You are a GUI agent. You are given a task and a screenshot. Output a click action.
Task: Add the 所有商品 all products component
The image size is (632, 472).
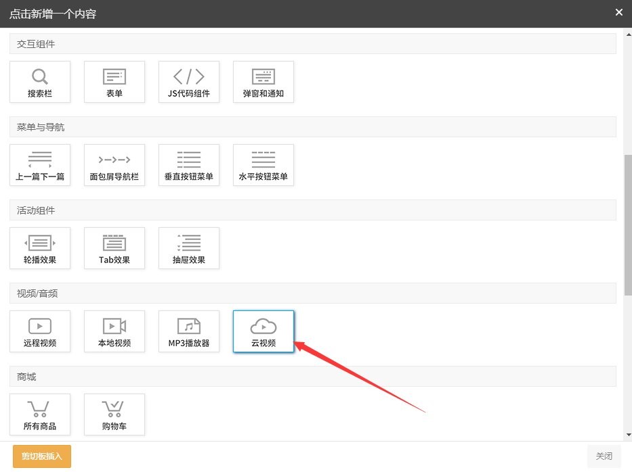(40, 415)
